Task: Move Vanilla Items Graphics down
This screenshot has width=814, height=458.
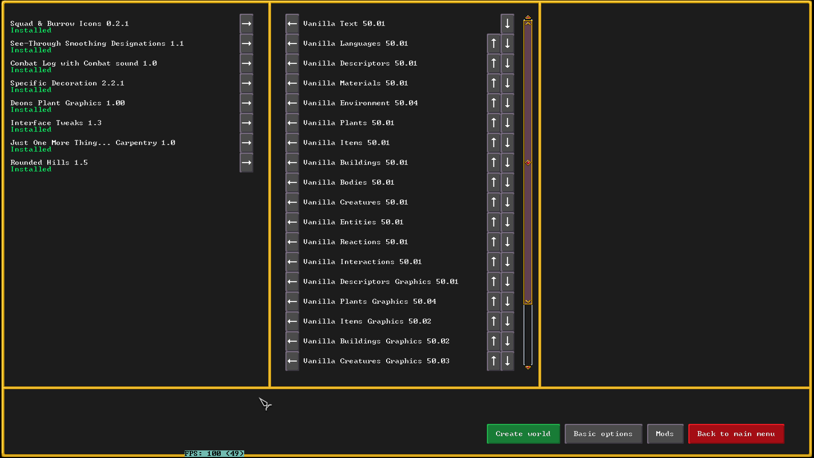Action: (x=507, y=321)
